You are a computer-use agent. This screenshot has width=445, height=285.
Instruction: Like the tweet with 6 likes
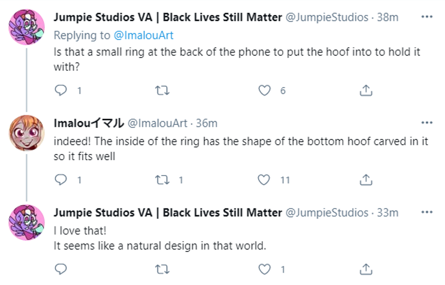click(264, 91)
